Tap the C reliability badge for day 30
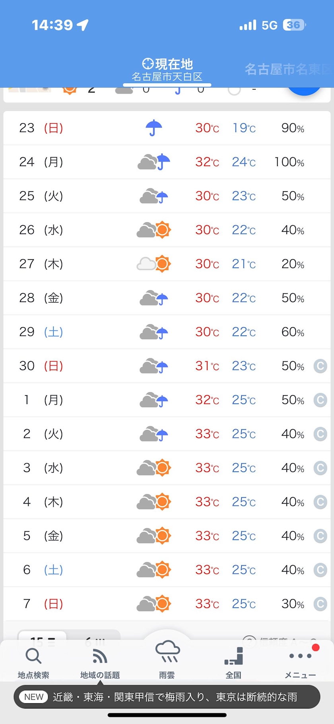Image resolution: width=334 pixels, height=724 pixels. pos(320,366)
